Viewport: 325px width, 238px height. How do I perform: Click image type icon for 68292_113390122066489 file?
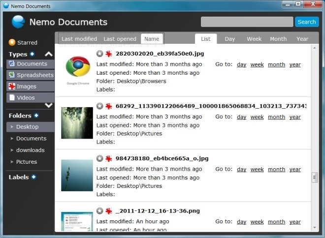[x=109, y=106]
